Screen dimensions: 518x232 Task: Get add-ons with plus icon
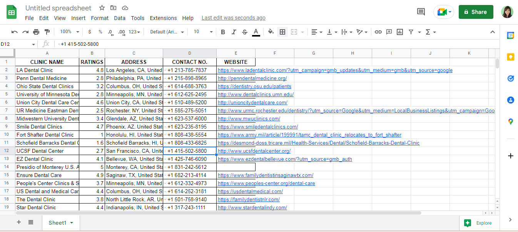510,156
